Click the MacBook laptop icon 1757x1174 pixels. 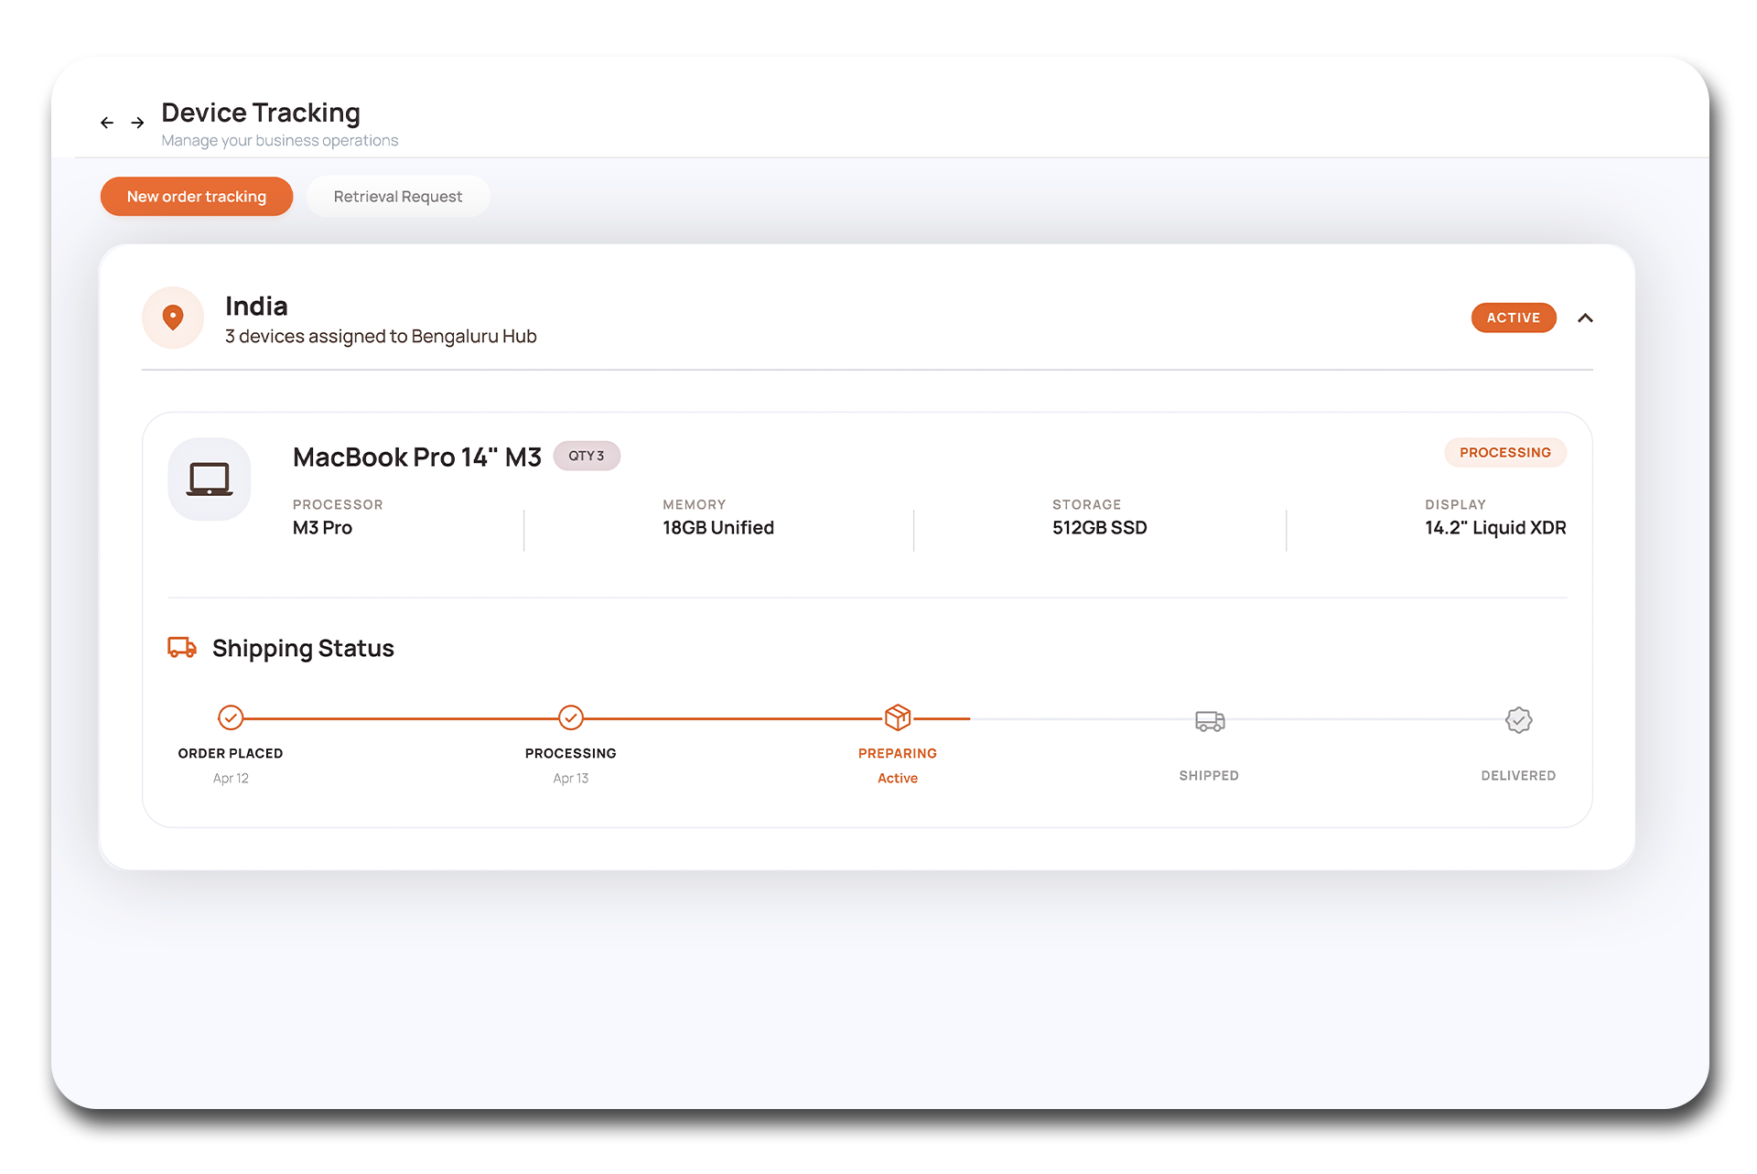pos(210,479)
